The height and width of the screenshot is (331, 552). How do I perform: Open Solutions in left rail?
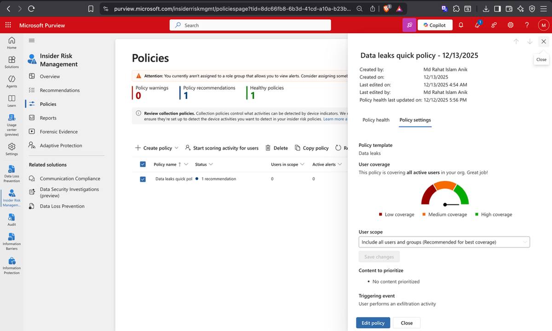[11, 62]
